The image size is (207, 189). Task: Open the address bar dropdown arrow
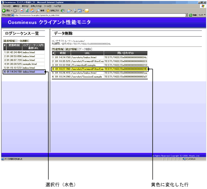point(187,15)
